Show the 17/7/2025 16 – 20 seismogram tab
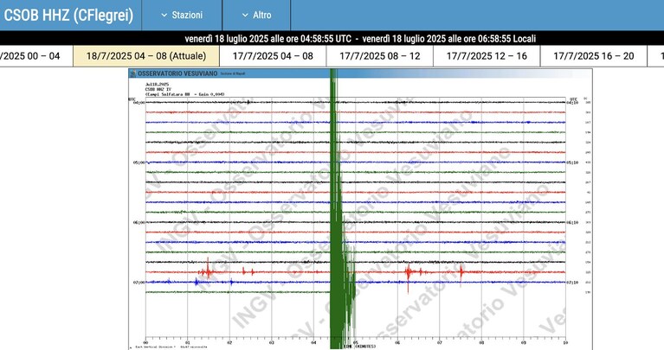The image size is (664, 350). click(594, 56)
